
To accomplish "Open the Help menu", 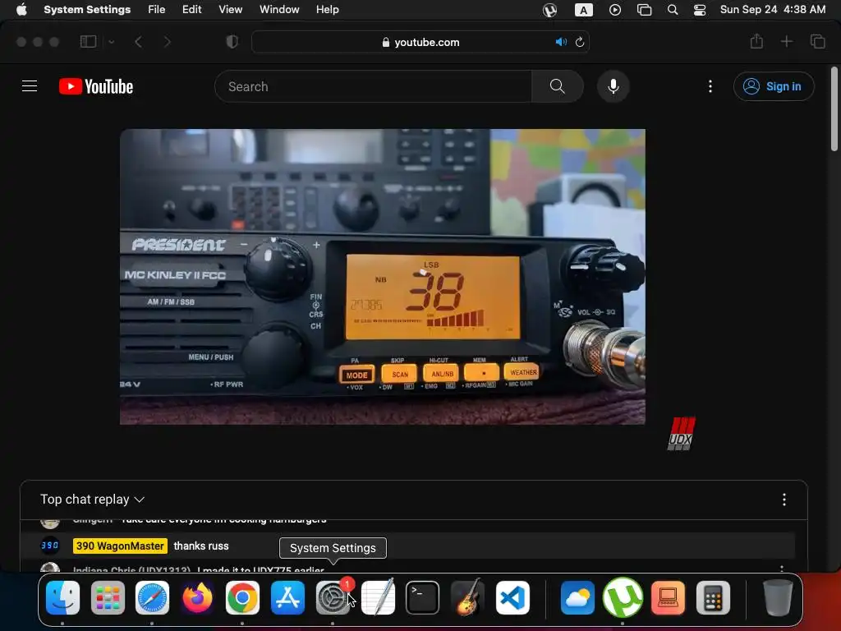I will pos(327,10).
